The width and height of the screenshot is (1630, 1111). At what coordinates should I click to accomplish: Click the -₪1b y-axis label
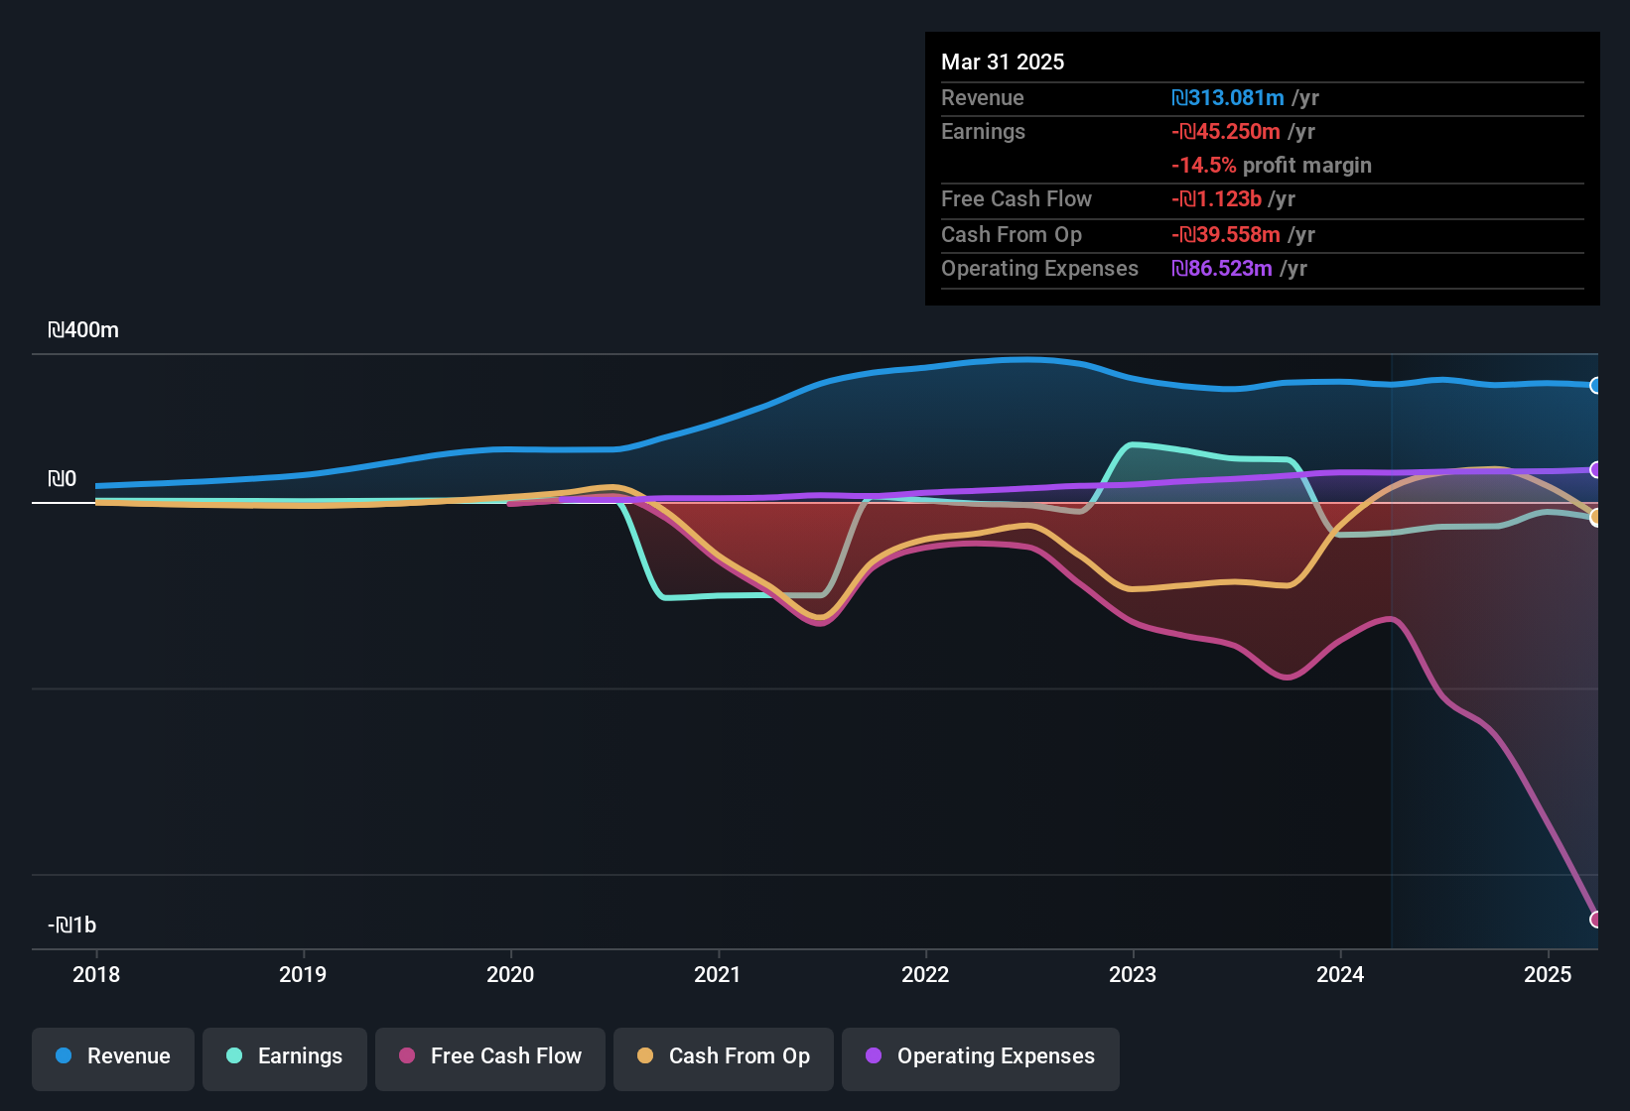tap(72, 926)
